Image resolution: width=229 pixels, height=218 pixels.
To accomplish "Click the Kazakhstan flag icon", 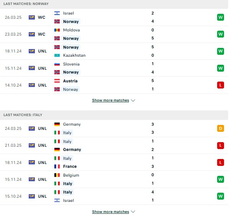I will (x=57, y=56).
